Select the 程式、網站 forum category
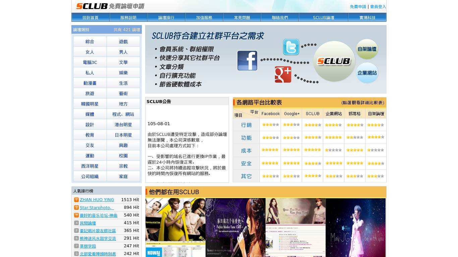The height and width of the screenshot is (257, 458). pyautogui.click(x=123, y=114)
